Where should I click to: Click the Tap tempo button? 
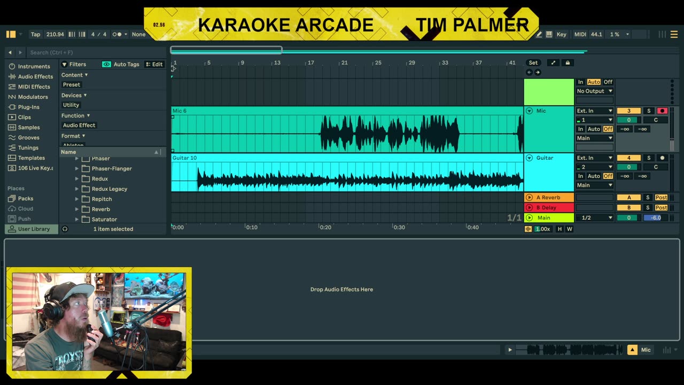[35, 34]
